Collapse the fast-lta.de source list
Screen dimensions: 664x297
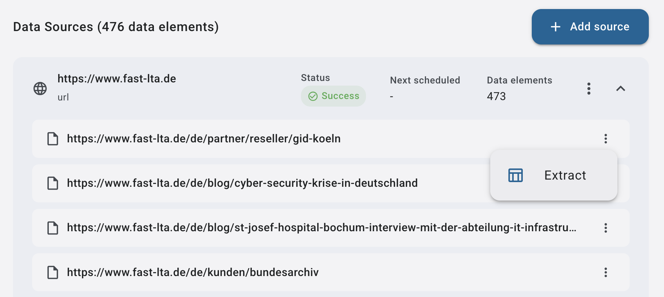(x=620, y=89)
